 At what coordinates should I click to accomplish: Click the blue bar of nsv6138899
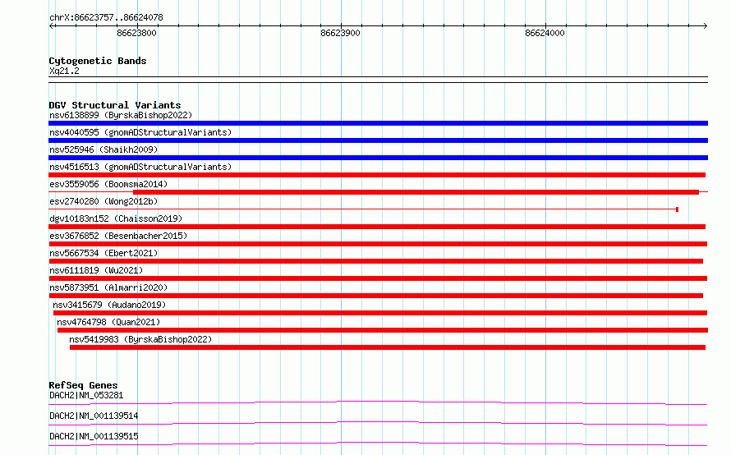[x=378, y=123]
